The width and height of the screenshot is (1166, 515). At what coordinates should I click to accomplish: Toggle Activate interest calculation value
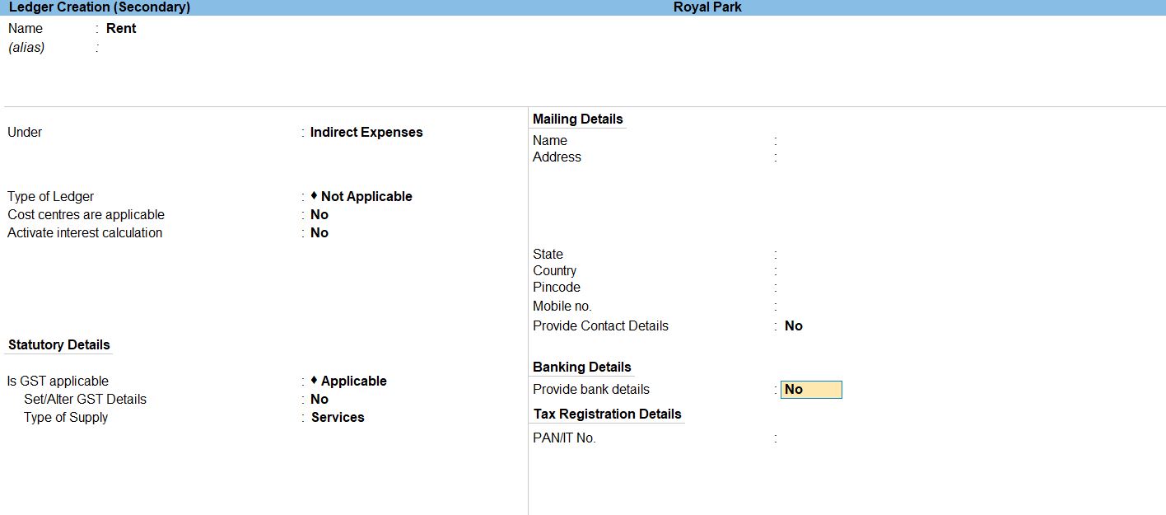pos(319,232)
